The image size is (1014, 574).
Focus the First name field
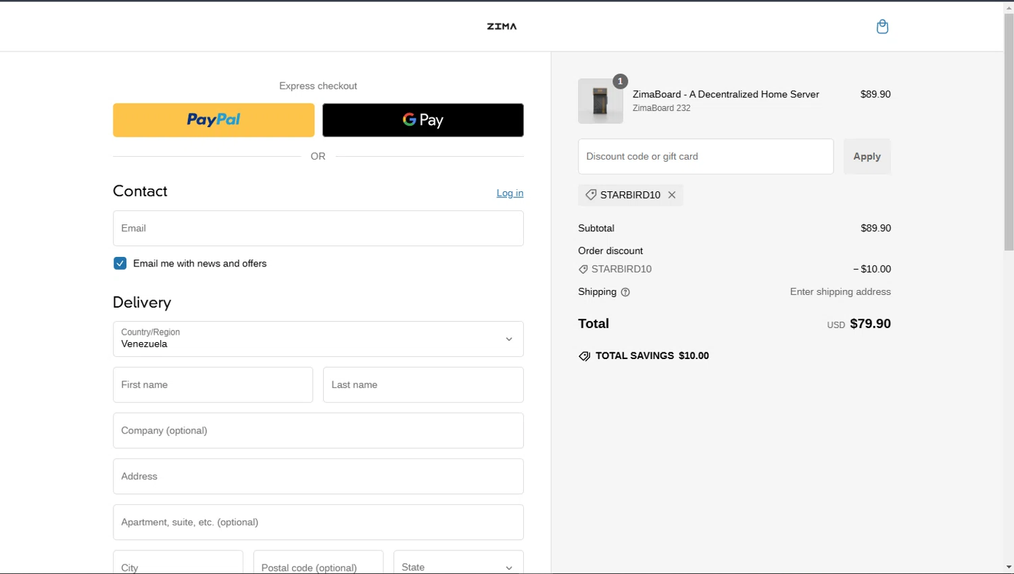pyautogui.click(x=213, y=385)
